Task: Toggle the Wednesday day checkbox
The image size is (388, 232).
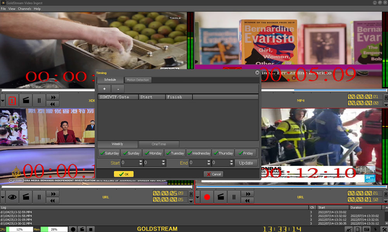Action: click(199, 153)
